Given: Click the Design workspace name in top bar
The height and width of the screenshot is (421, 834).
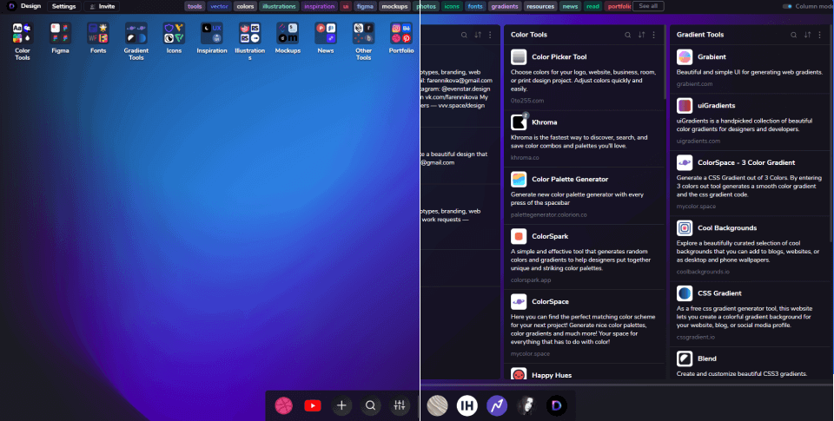Looking at the screenshot, I should (x=31, y=6).
